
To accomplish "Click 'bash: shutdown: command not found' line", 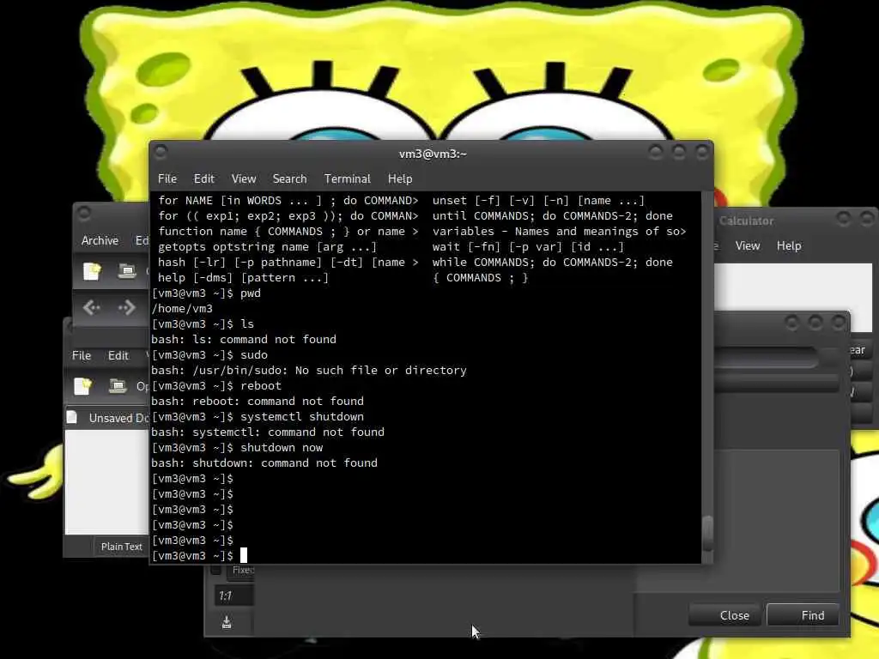I will point(264,463).
